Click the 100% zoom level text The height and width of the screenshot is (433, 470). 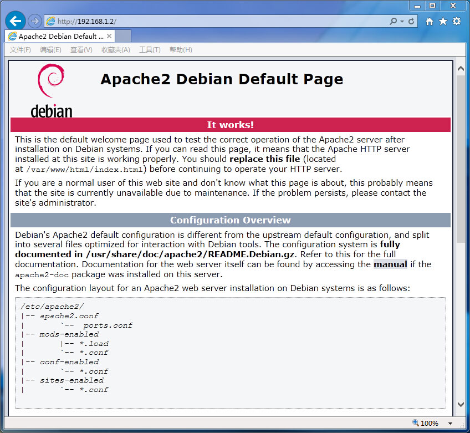click(429, 423)
